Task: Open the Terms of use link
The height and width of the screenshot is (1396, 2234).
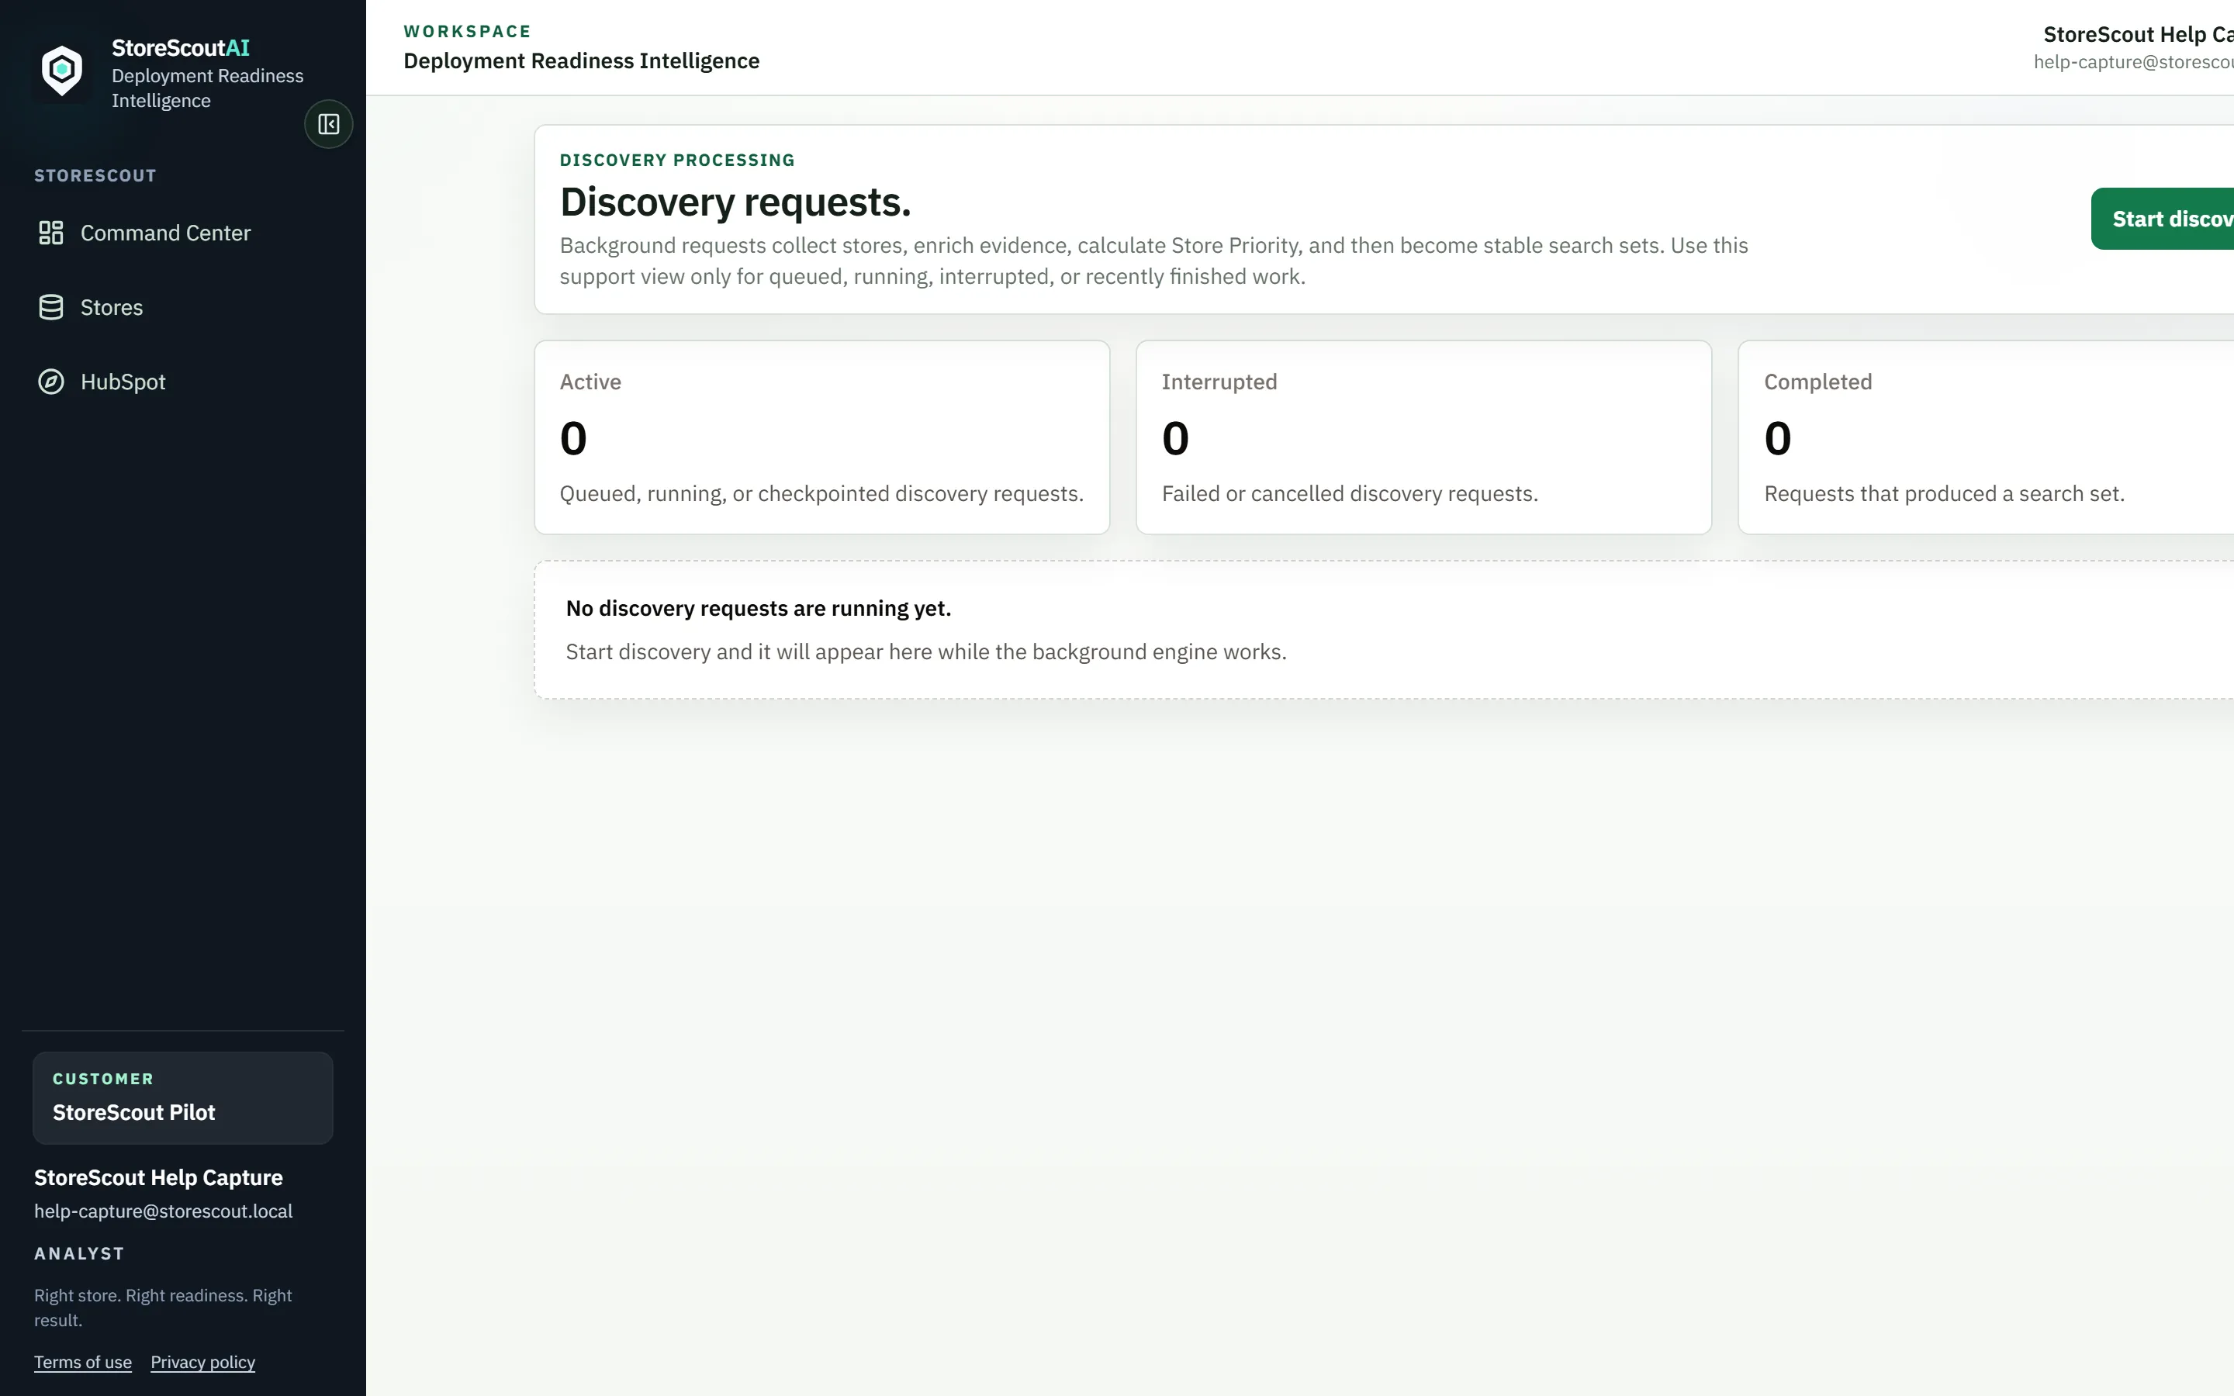Action: pyautogui.click(x=83, y=1362)
